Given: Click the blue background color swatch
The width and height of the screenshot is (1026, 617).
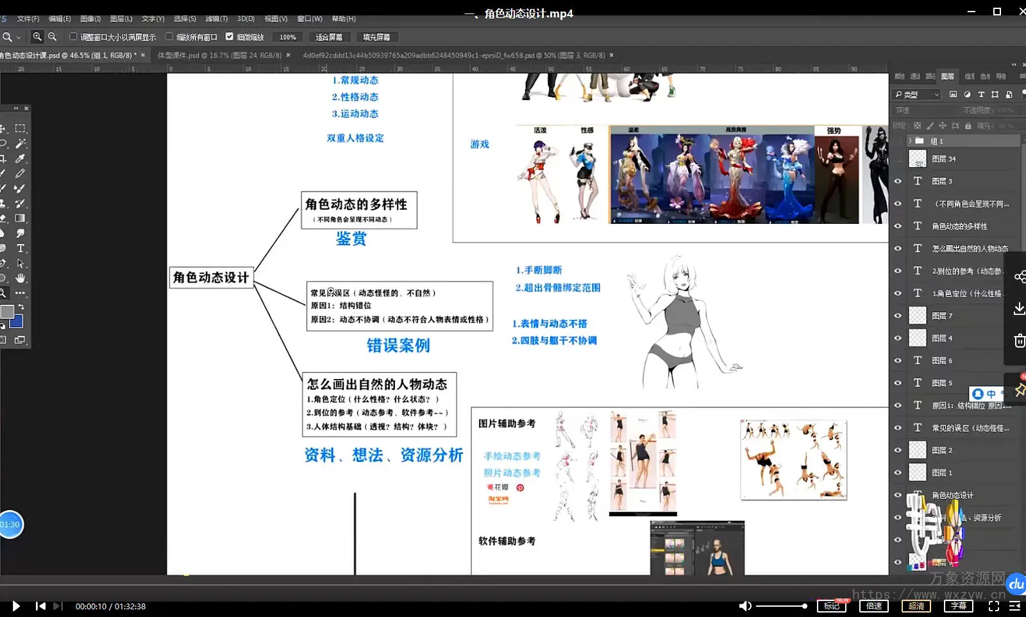Looking at the screenshot, I should 17,321.
